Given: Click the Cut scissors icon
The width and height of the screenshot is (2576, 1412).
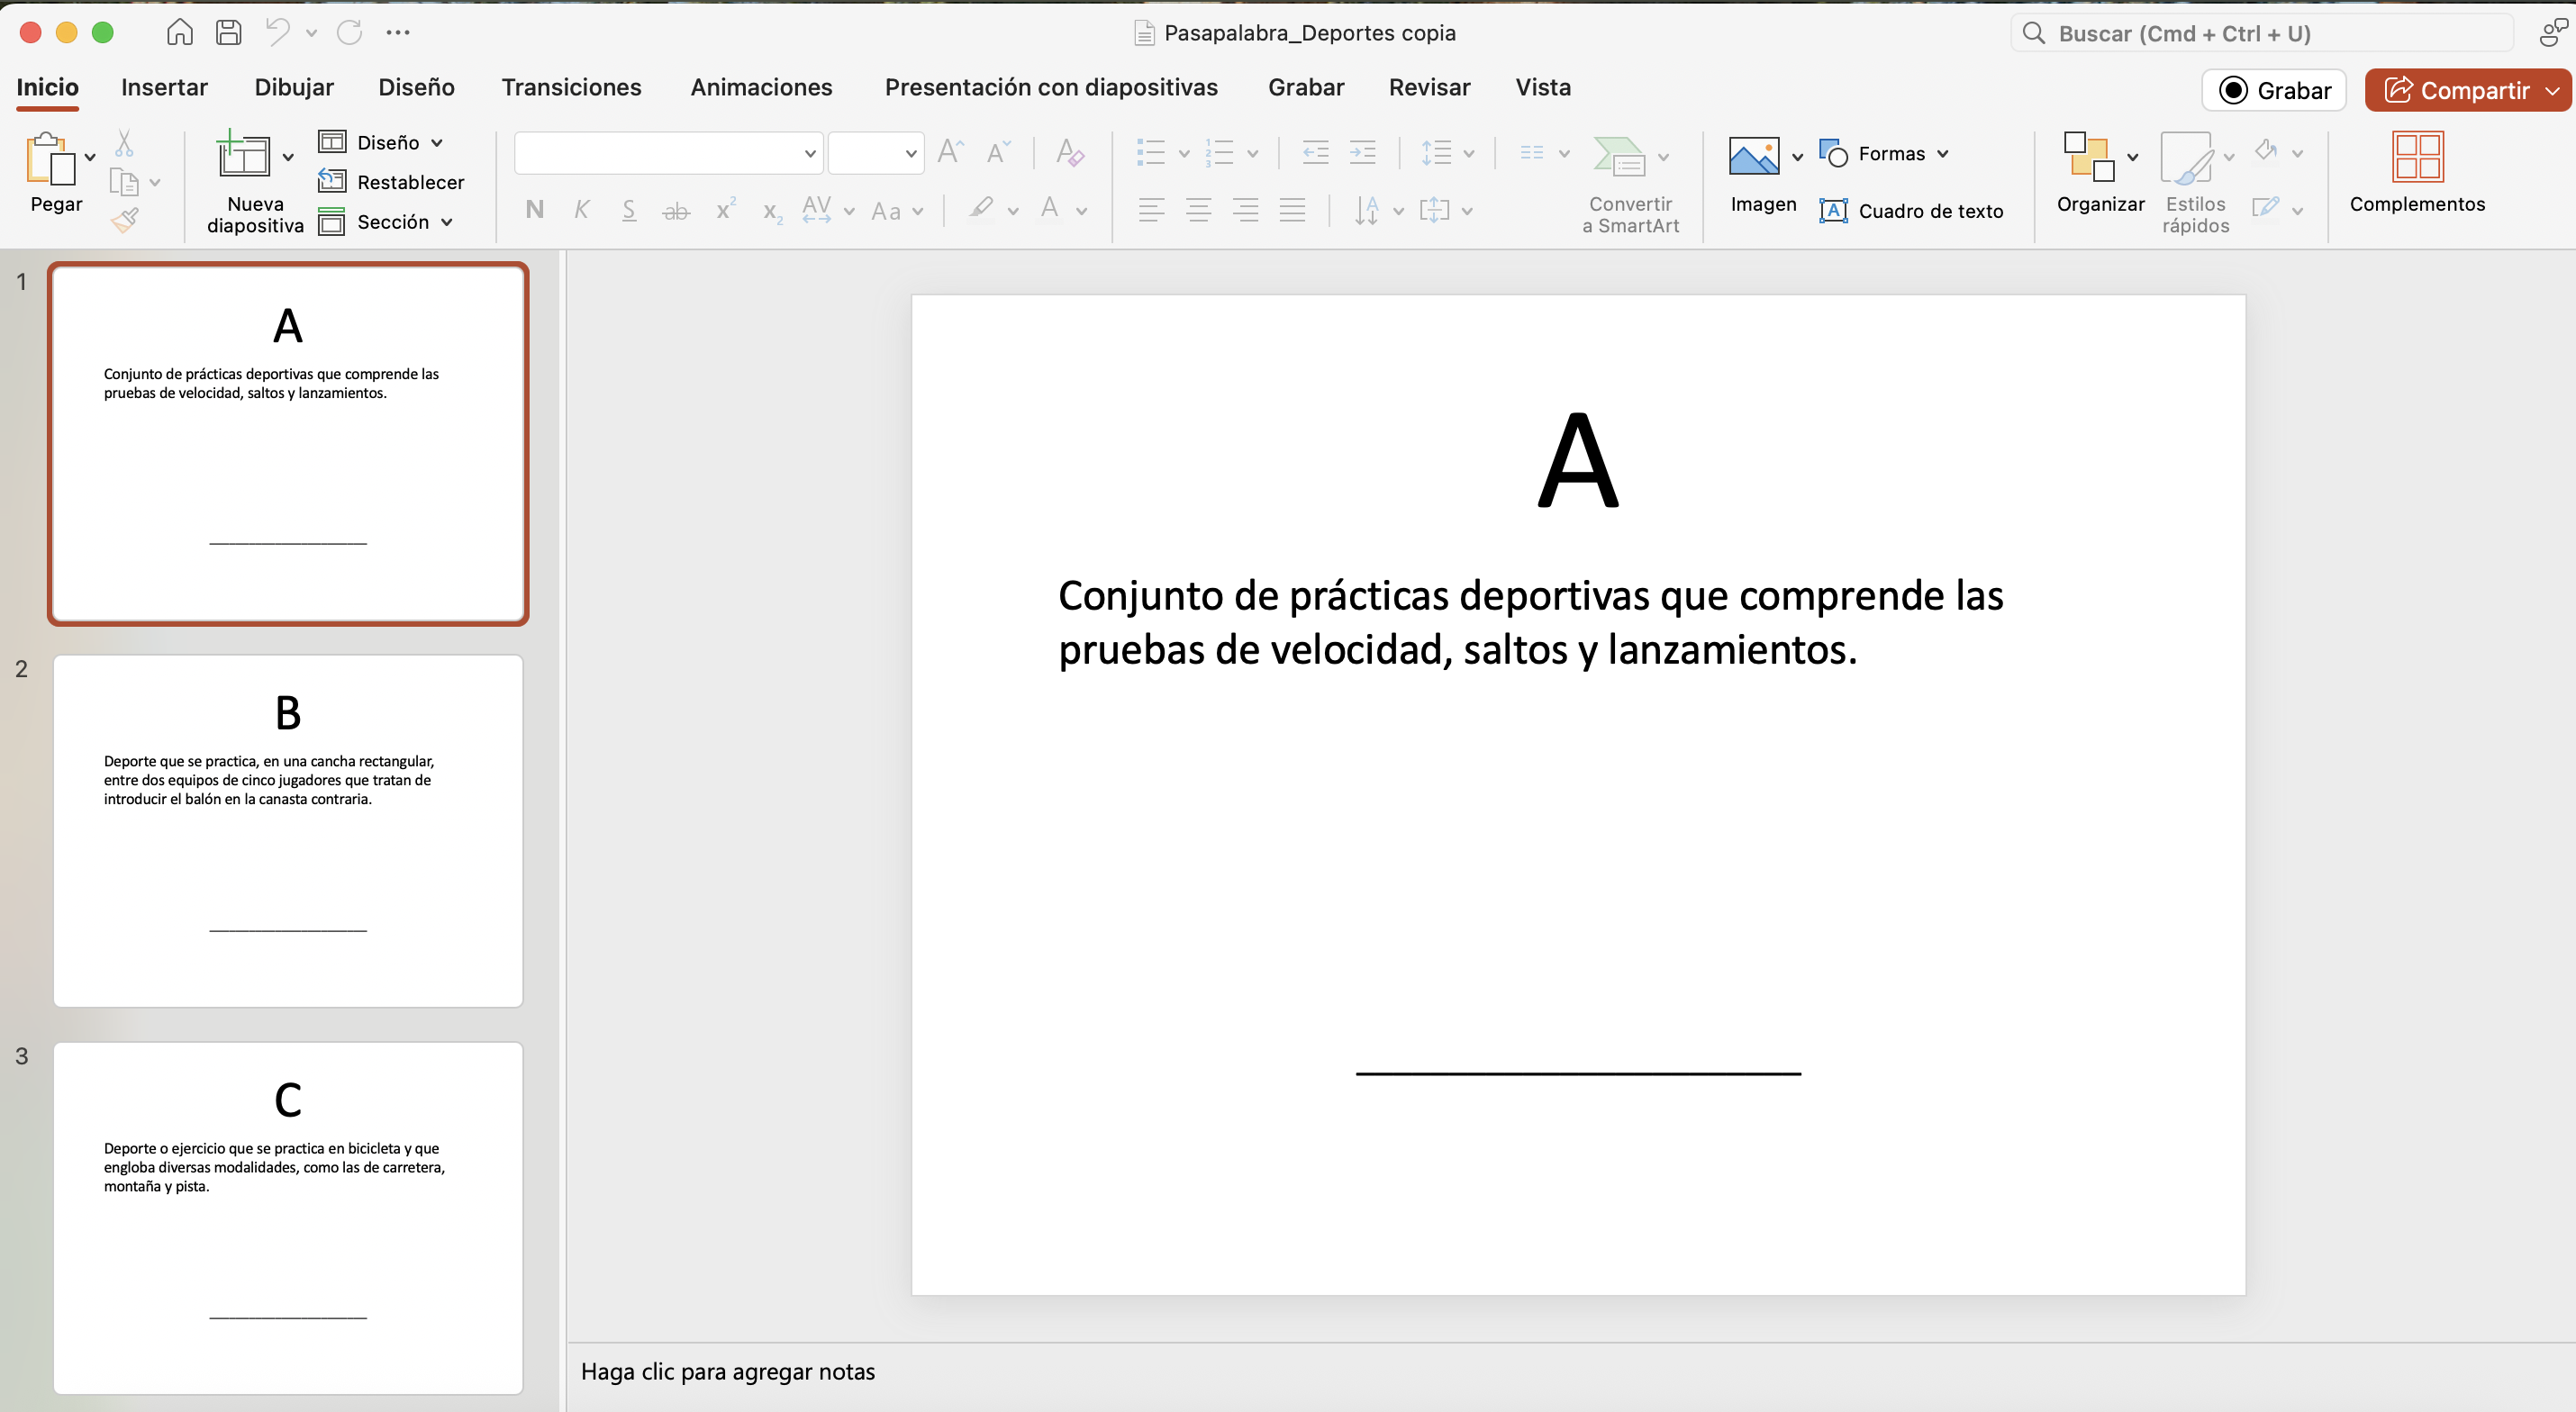Looking at the screenshot, I should point(124,144).
